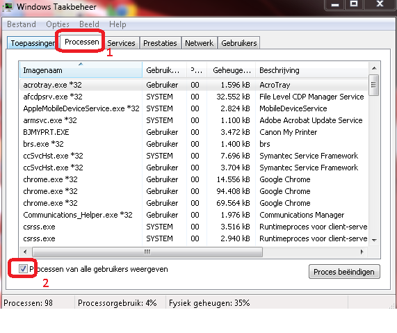
Task: Click the horizontal scrollbar right arrow
Action: (362, 252)
